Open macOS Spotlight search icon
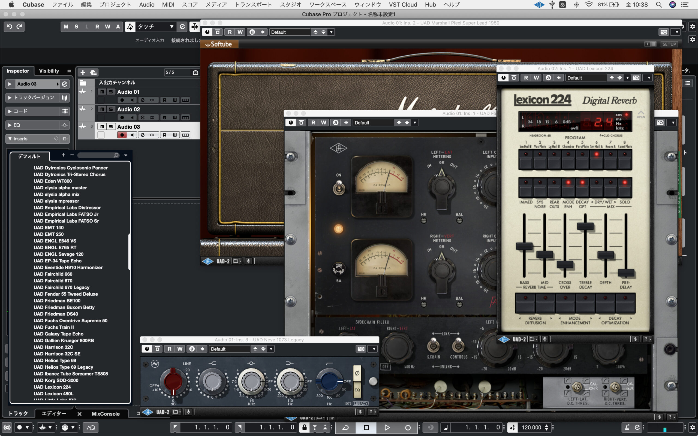698x436 pixels. click(659, 5)
